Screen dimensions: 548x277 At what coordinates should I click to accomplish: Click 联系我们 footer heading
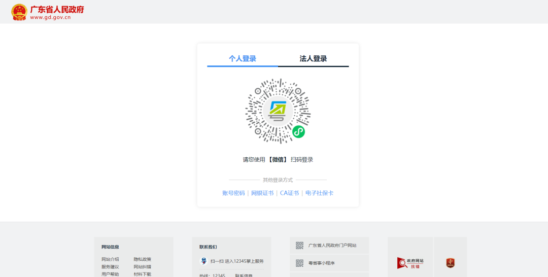point(209,247)
